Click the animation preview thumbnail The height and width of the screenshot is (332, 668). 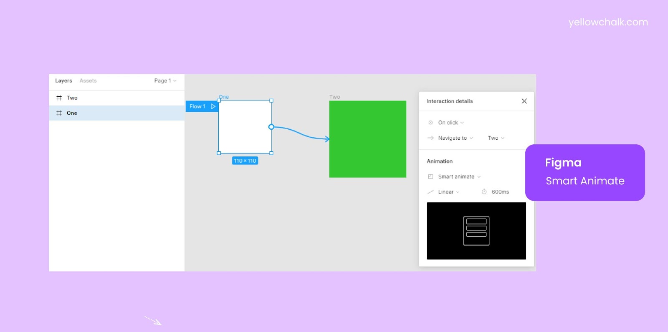pyautogui.click(x=476, y=231)
